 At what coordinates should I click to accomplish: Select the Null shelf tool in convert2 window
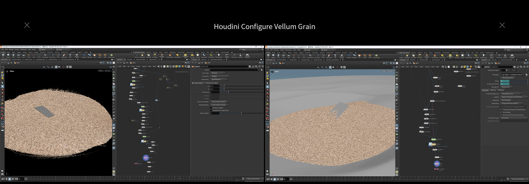coord(29,56)
